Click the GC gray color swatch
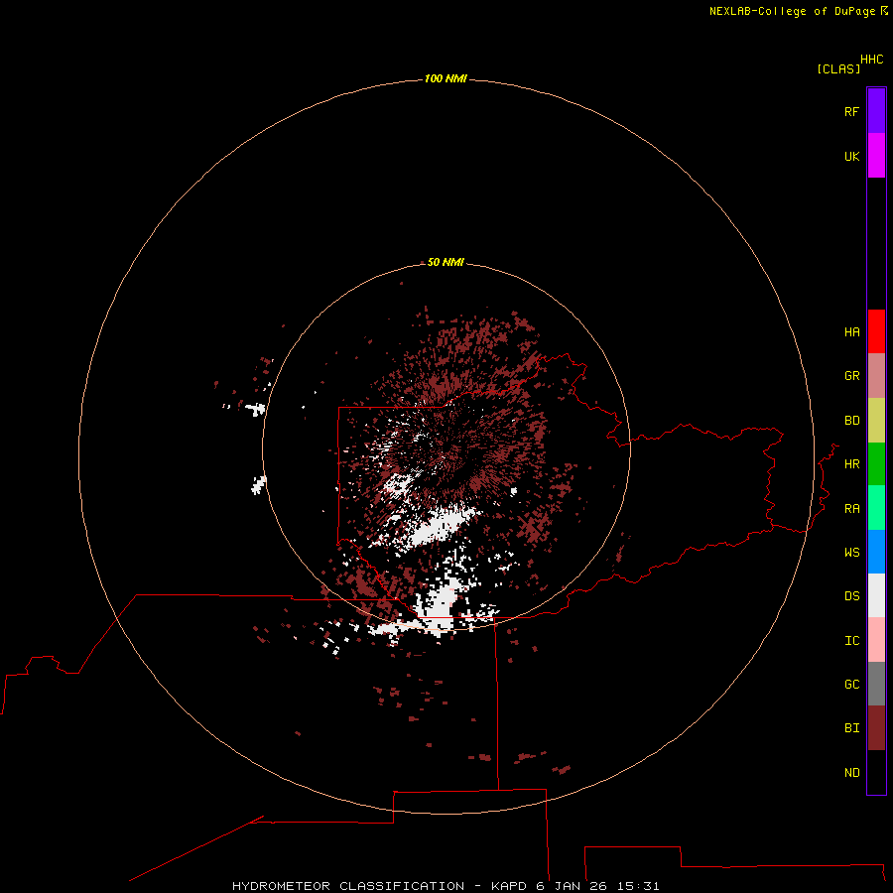The image size is (893, 893). pyautogui.click(x=876, y=684)
